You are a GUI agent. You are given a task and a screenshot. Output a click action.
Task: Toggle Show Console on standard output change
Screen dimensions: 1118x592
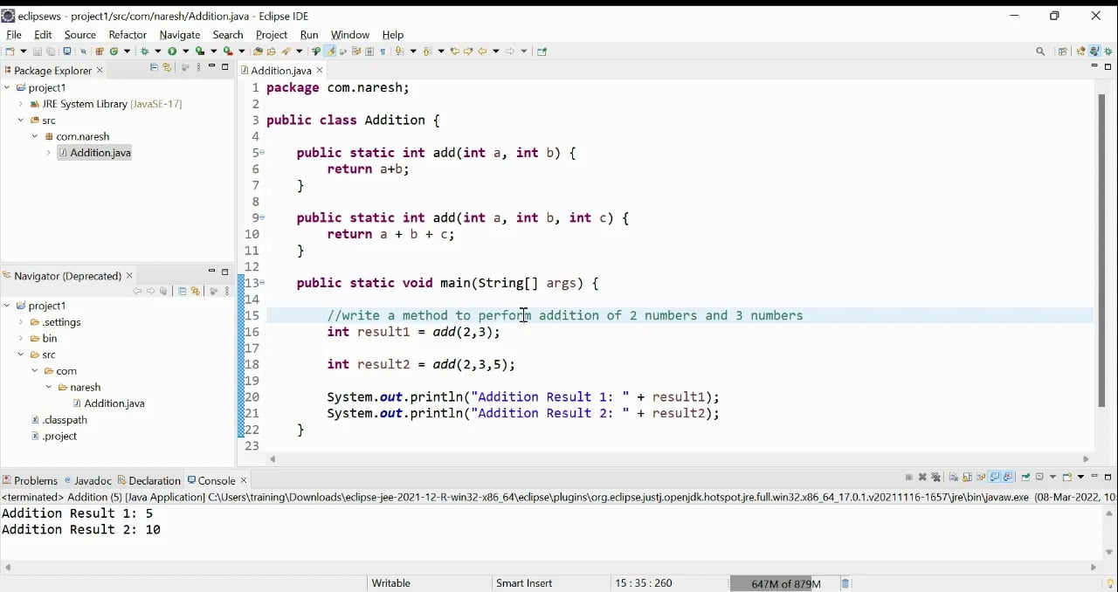(x=994, y=478)
